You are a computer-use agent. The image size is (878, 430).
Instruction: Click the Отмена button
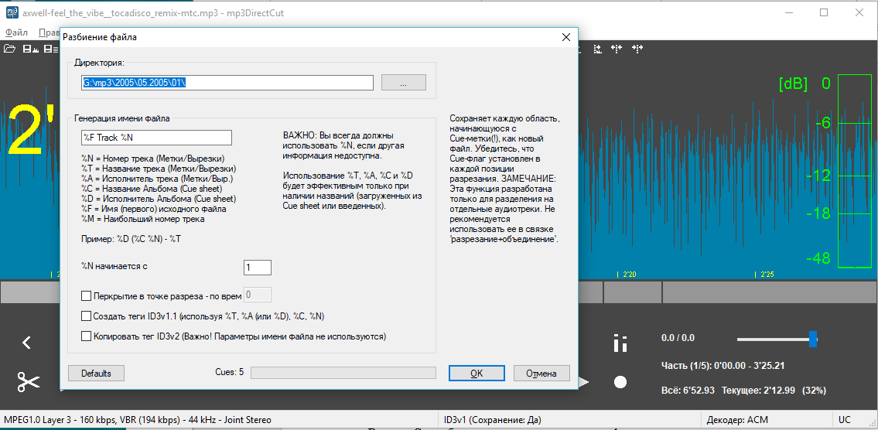pyautogui.click(x=541, y=374)
